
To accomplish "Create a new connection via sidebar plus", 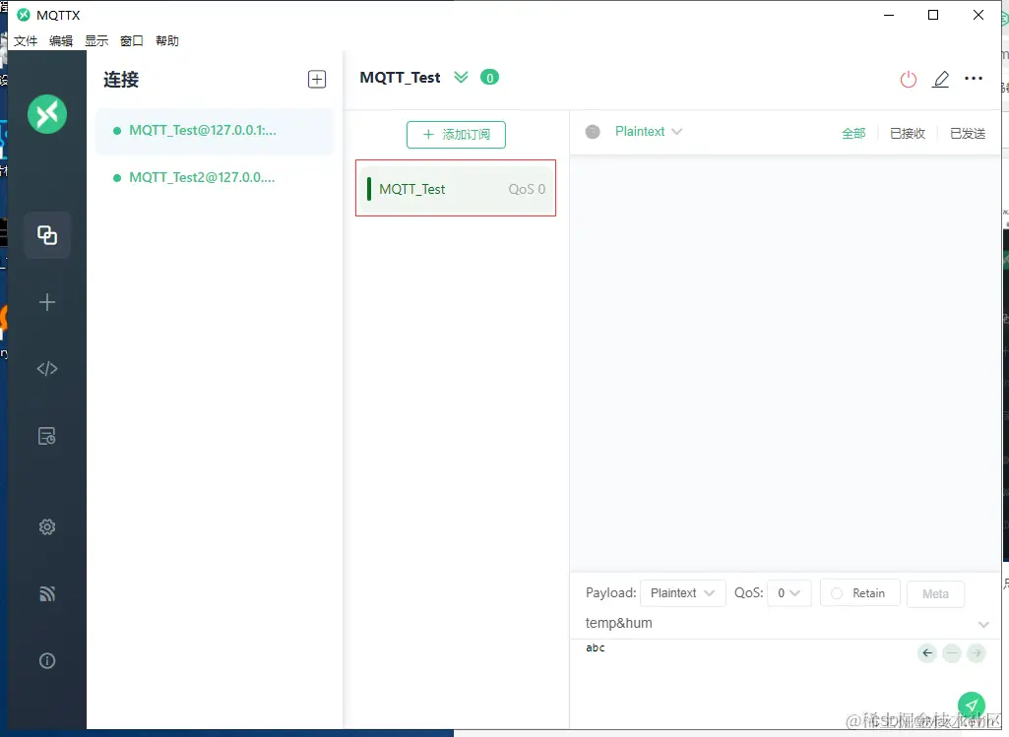I will point(47,302).
